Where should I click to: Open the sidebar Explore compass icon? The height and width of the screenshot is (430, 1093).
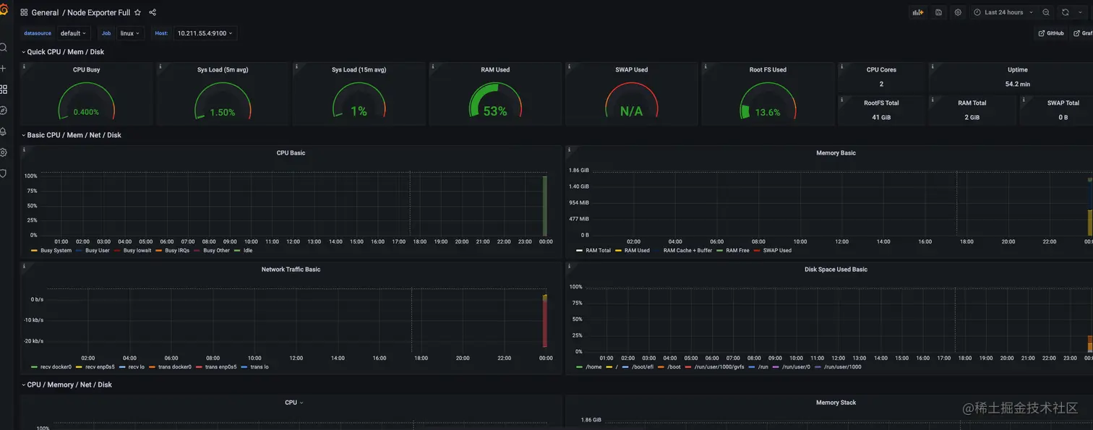pos(4,111)
